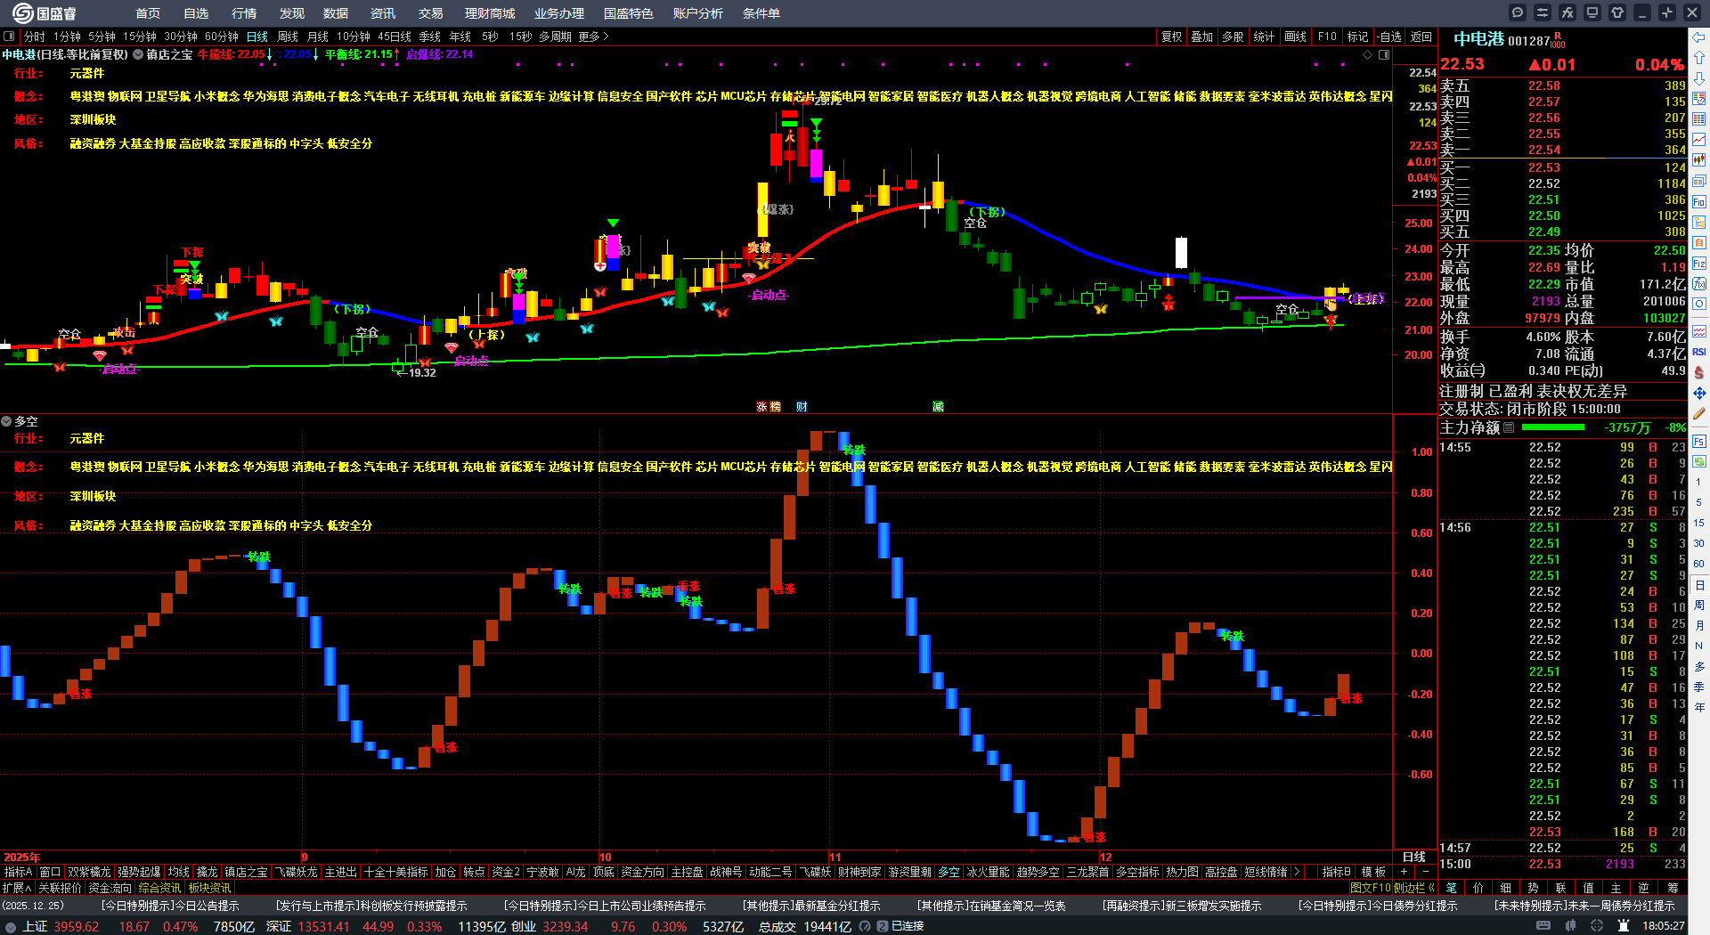Screen dimensions: 1710x935
Task: Click the 关联报价 button at bottom
Action: [60, 888]
